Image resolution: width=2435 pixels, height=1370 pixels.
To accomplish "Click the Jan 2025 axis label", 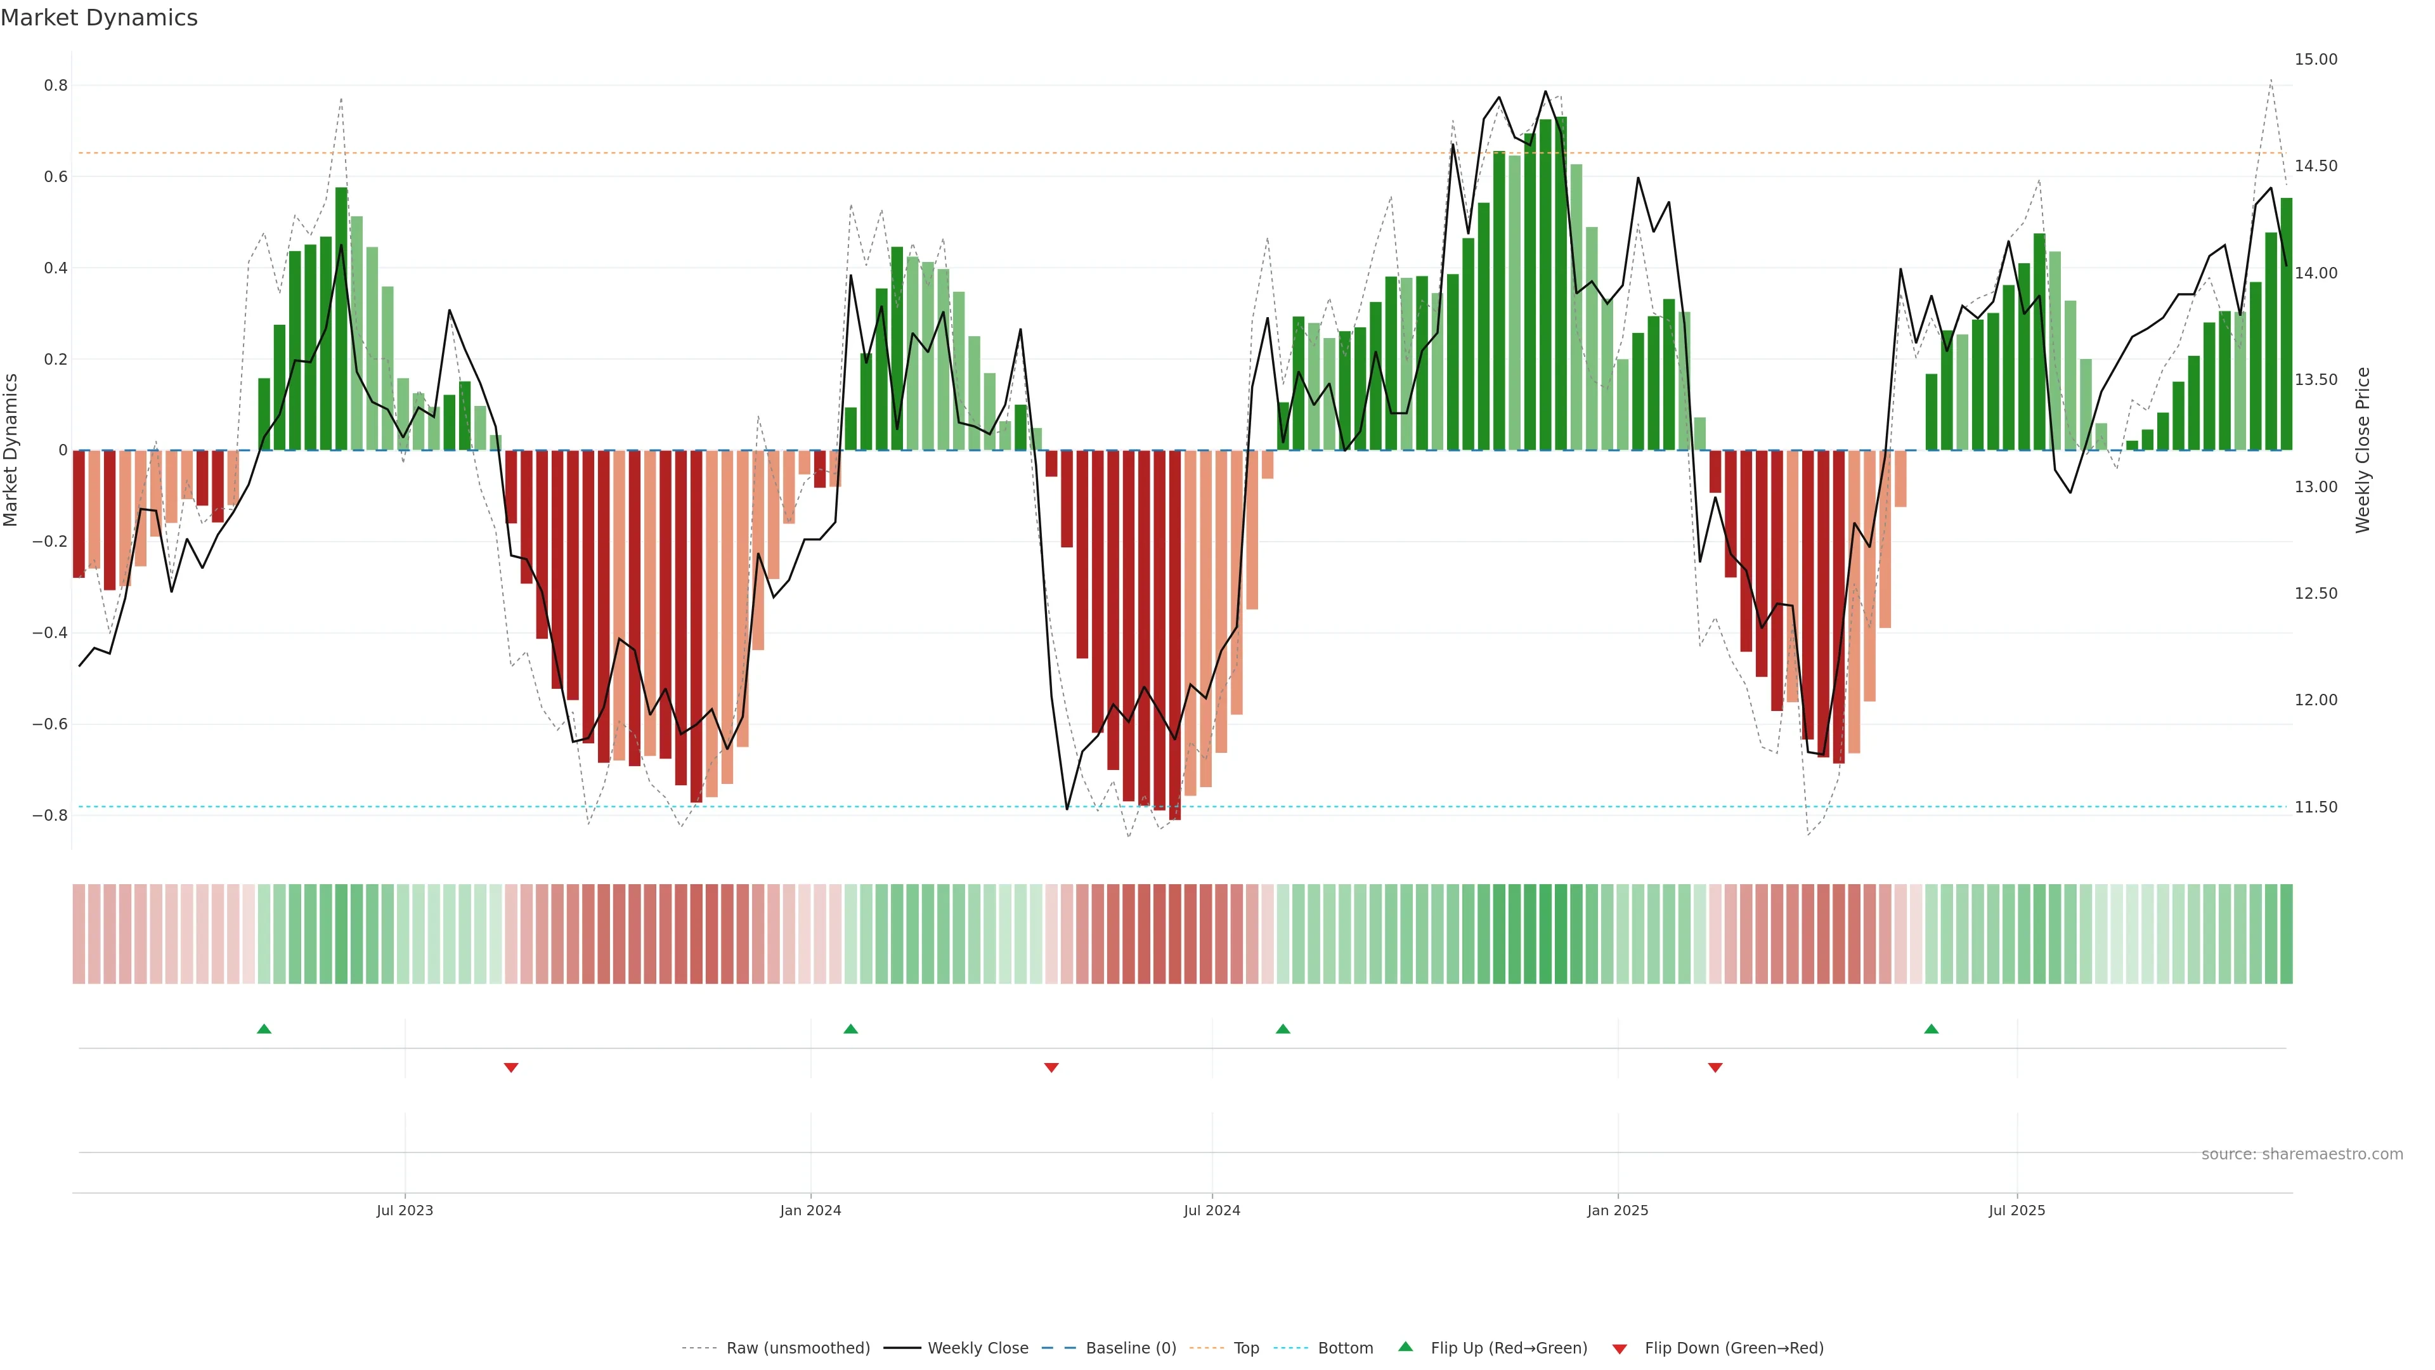I will click(1618, 1210).
